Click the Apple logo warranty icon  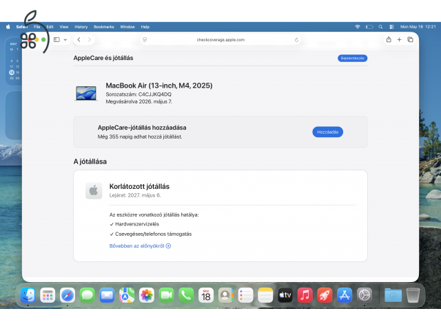coord(94,190)
